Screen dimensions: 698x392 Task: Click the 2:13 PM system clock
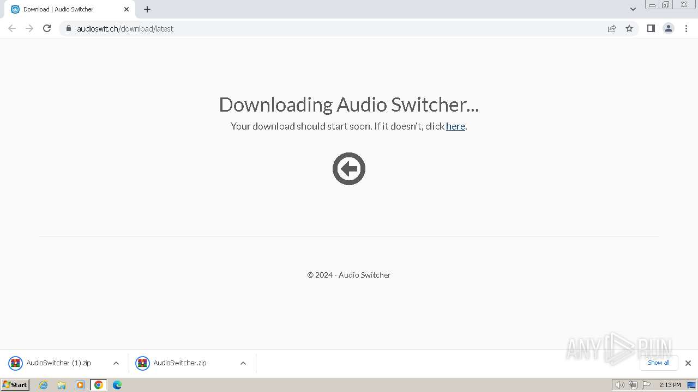[670, 385]
